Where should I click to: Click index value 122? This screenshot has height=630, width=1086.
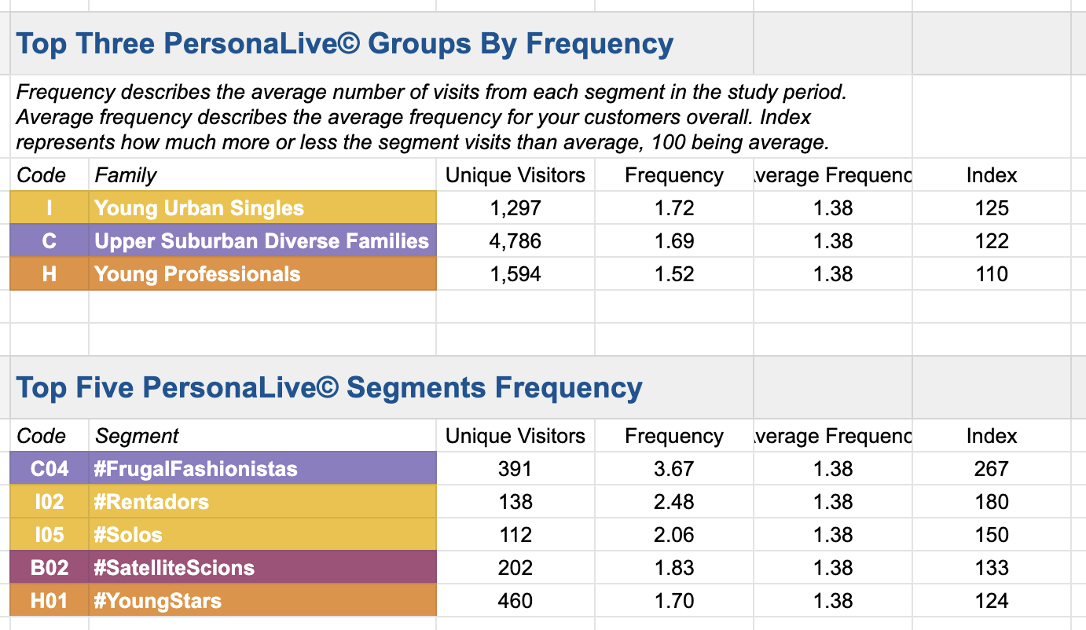992,241
